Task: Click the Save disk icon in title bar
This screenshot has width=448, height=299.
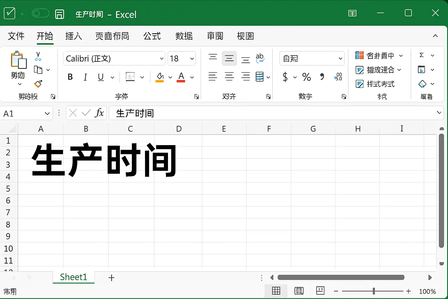Action: point(60,14)
